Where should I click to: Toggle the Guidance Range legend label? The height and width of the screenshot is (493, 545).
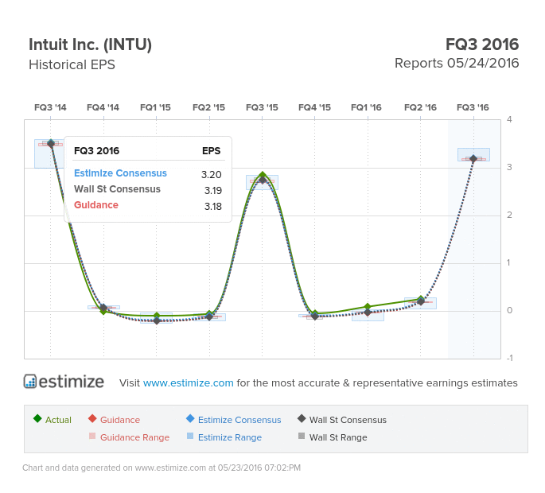135,437
